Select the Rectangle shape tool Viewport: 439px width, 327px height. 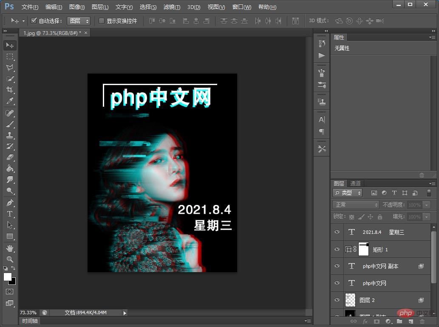point(10,236)
